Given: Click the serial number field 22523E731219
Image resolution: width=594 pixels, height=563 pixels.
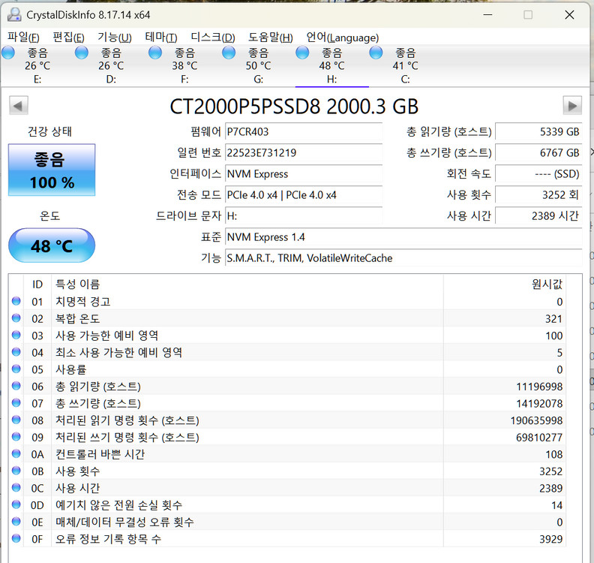Looking at the screenshot, I should 304,153.
